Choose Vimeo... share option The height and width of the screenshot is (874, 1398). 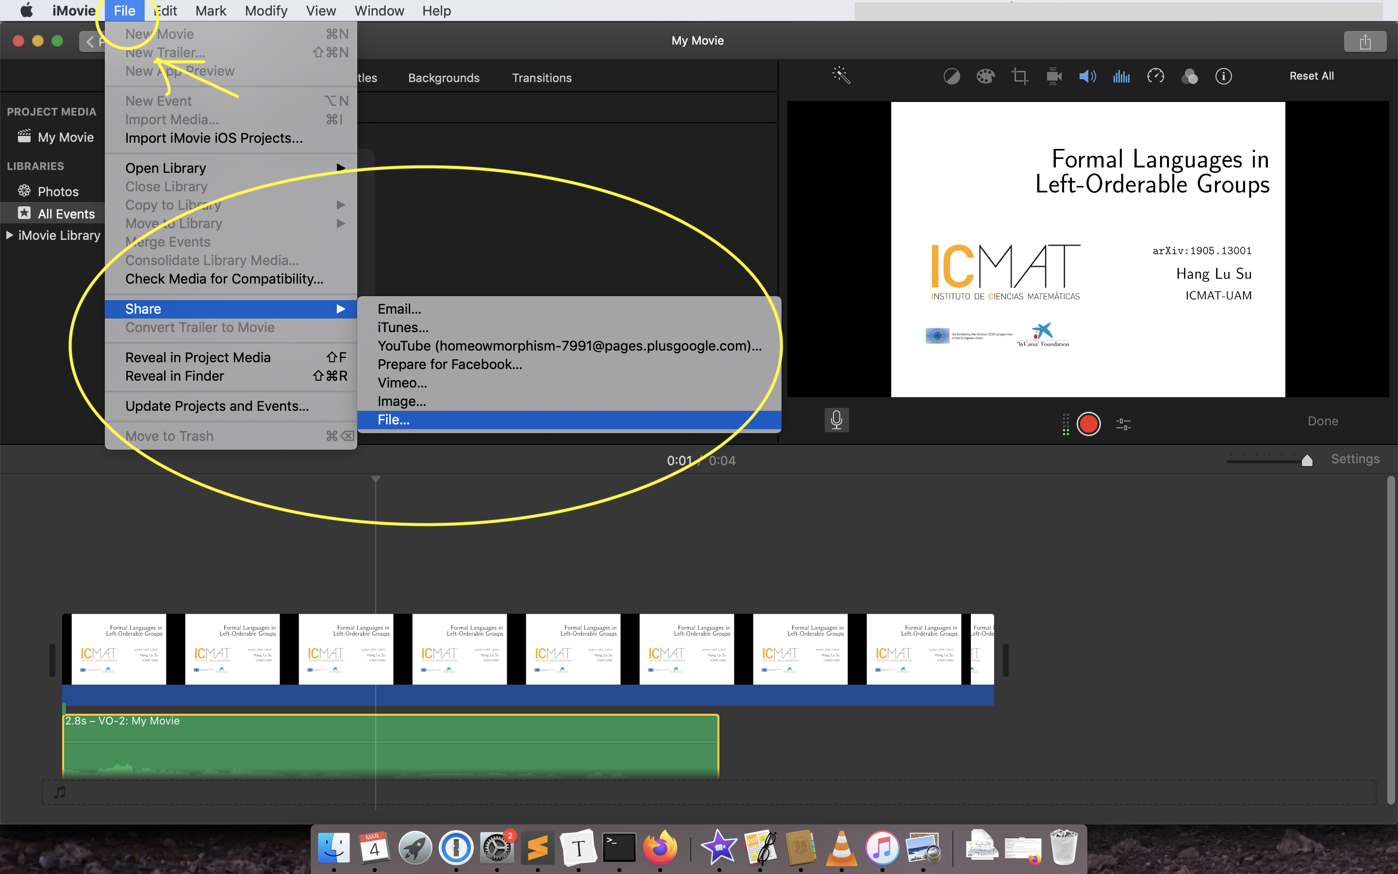tap(569, 383)
